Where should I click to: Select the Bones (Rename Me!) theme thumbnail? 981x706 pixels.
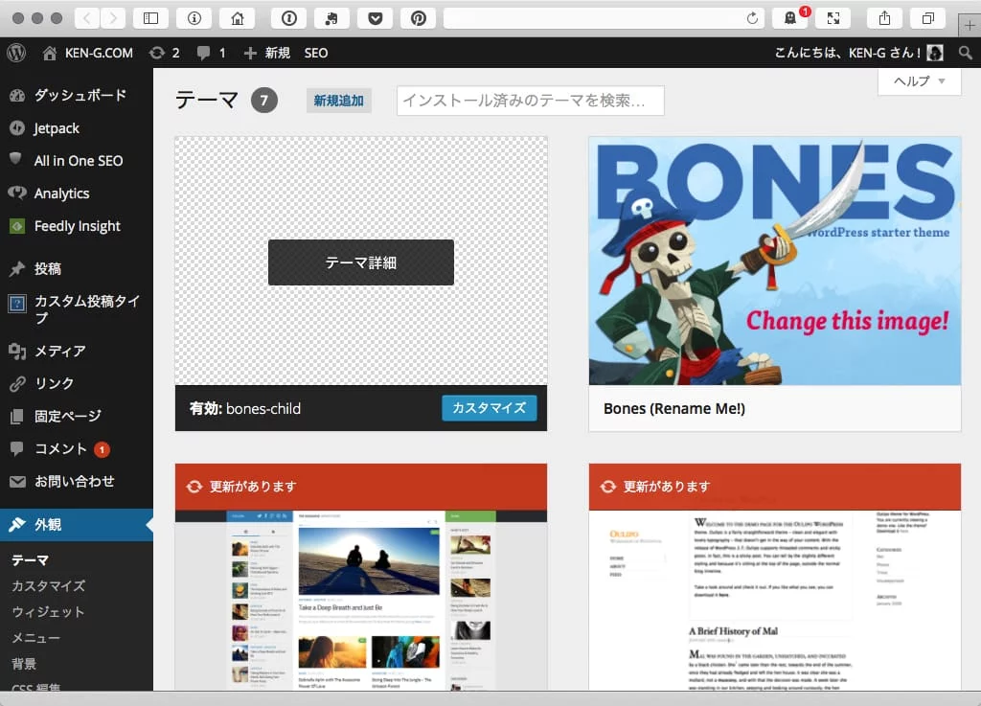tap(774, 261)
